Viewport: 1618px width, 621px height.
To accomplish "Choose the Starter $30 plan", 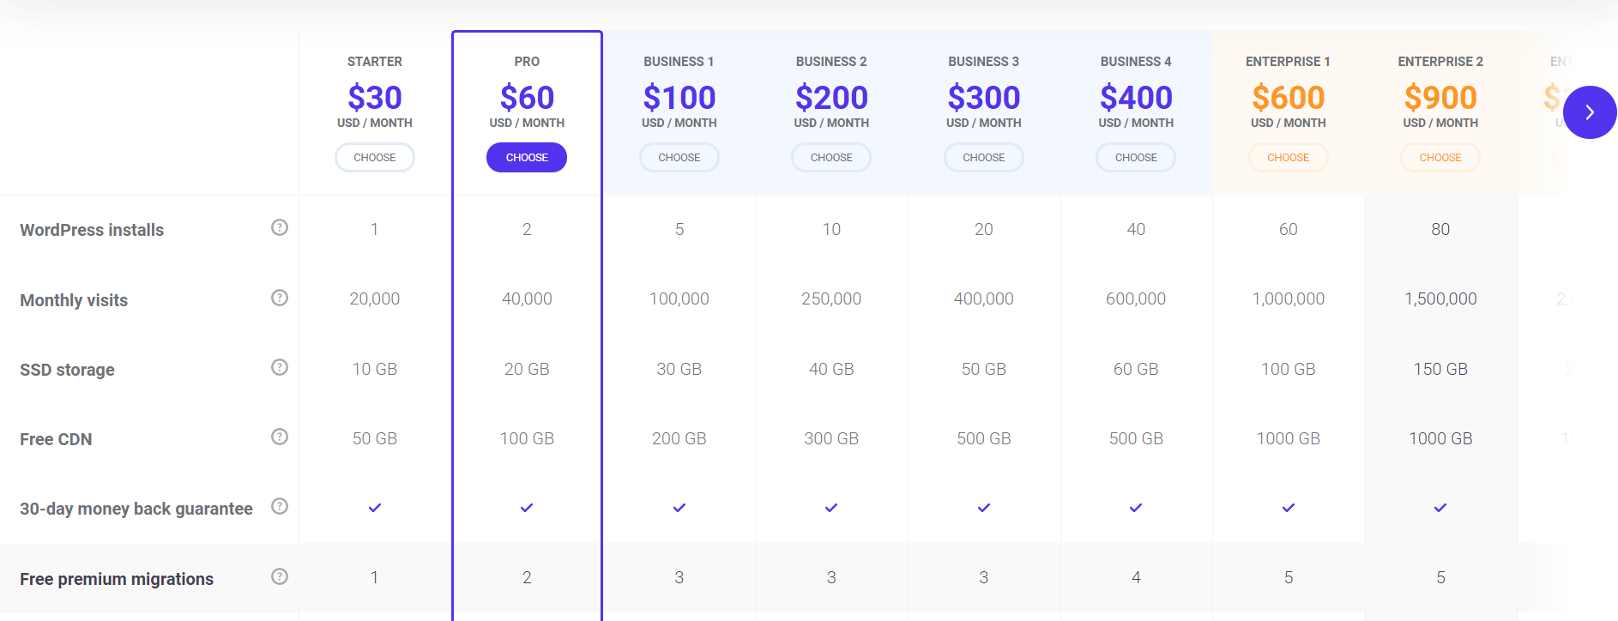I will 375,158.
